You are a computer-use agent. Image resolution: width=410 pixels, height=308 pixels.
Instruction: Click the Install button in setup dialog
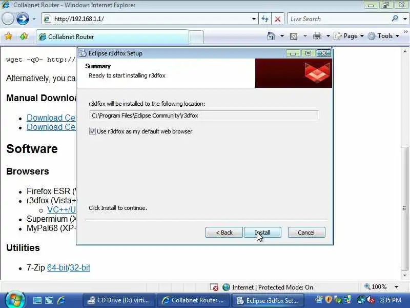click(x=262, y=233)
